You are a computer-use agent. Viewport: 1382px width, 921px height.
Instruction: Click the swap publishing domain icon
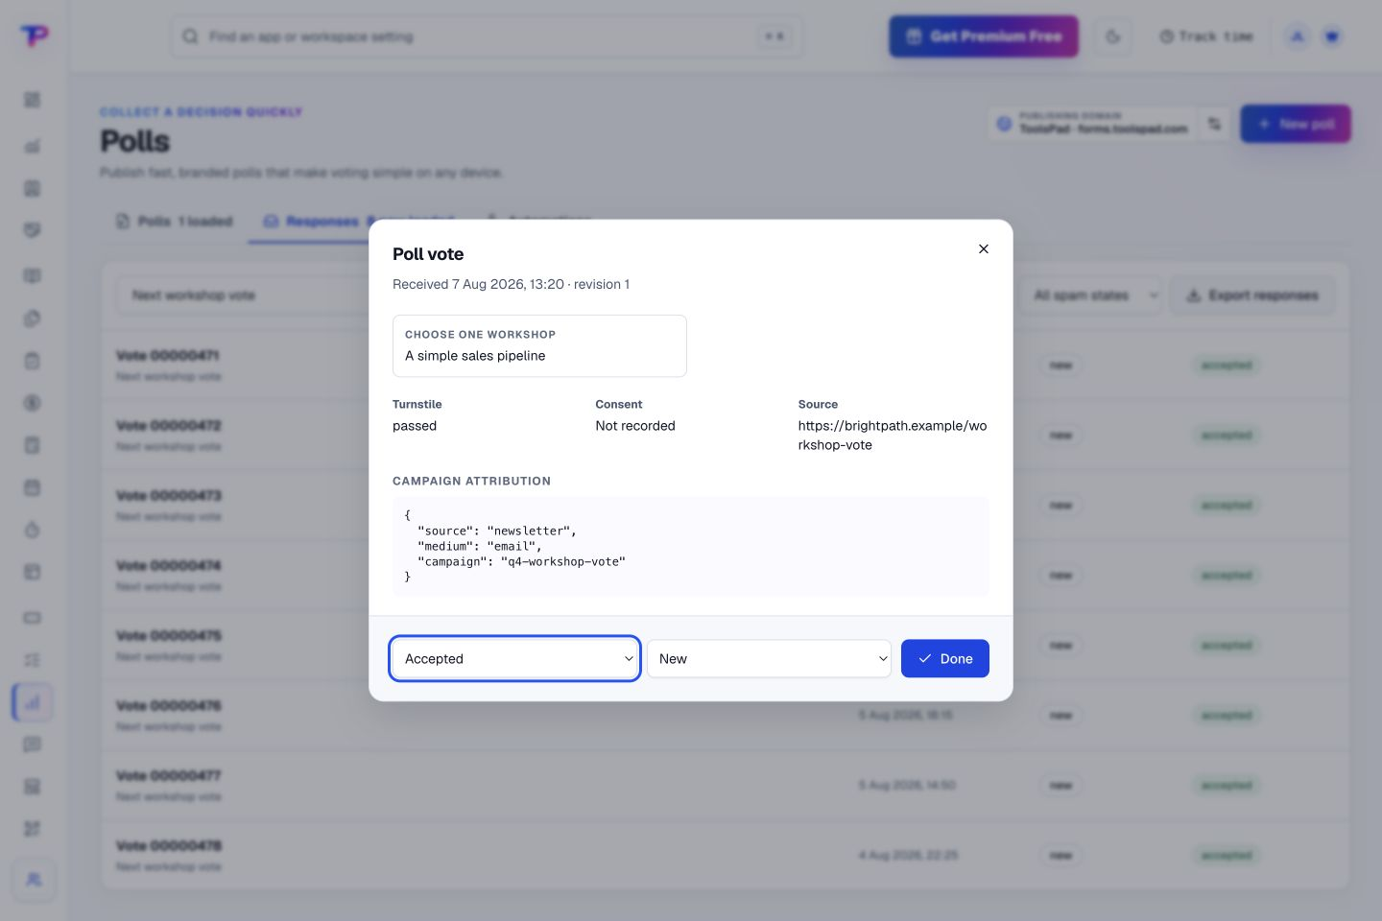click(1215, 124)
